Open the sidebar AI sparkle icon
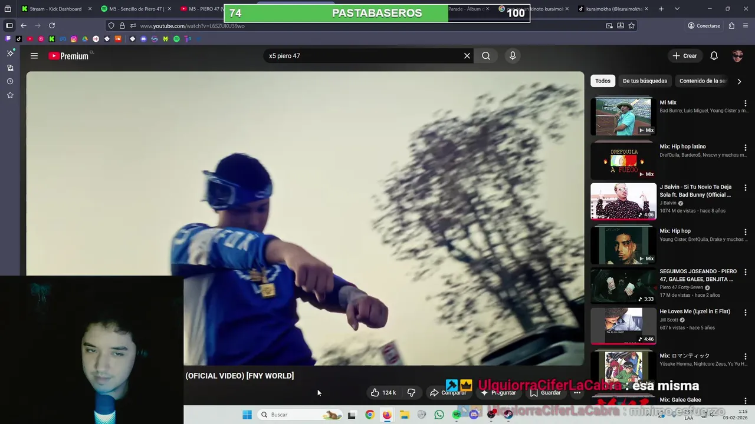 pos(10,54)
